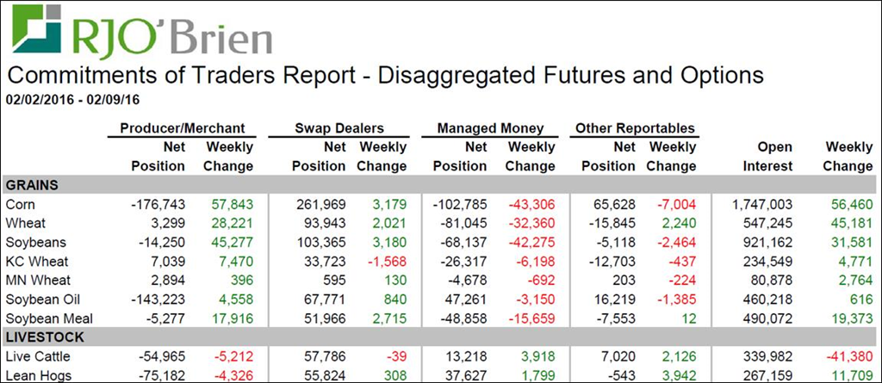Click the RJO'Brien logo icon
The width and height of the screenshot is (882, 383).
(35, 29)
